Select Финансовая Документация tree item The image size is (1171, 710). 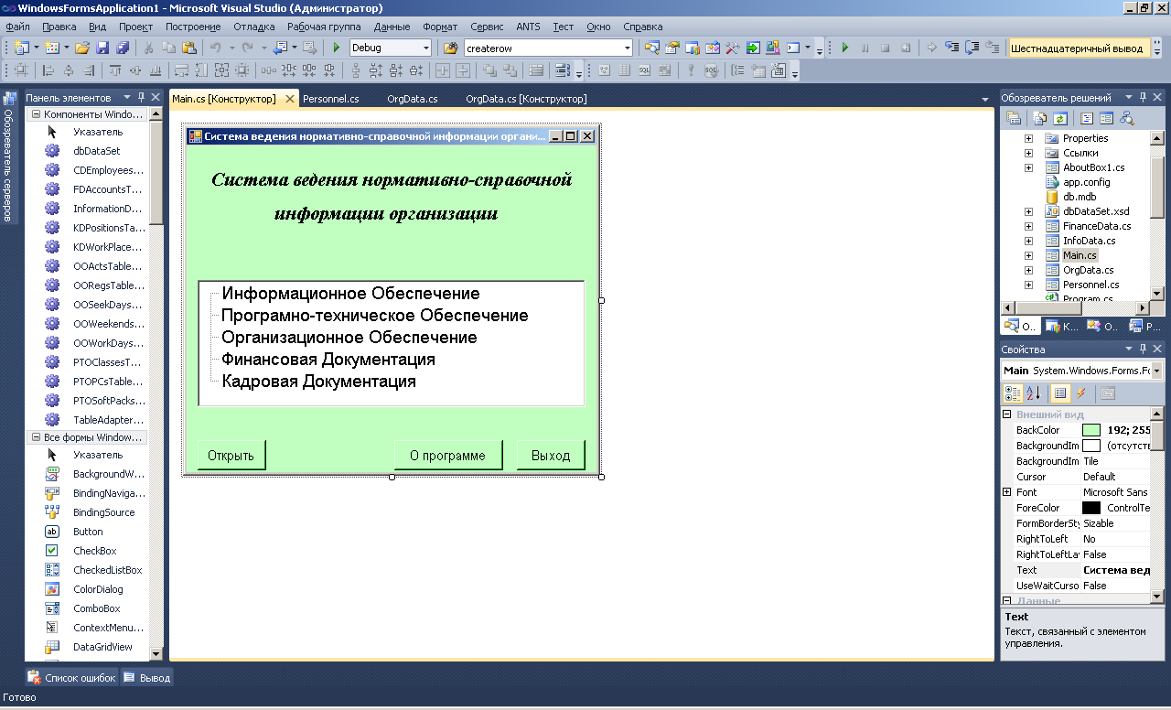point(328,360)
